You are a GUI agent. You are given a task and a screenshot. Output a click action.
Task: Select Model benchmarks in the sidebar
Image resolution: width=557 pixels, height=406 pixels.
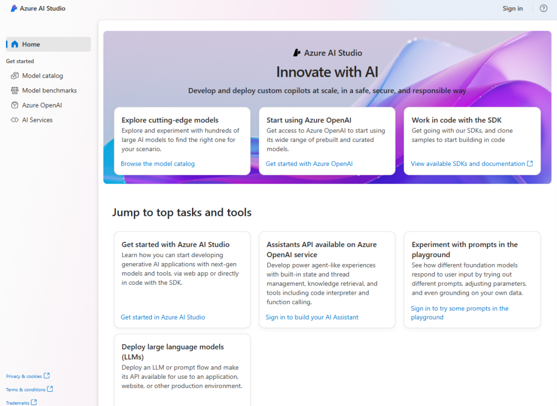coord(49,91)
